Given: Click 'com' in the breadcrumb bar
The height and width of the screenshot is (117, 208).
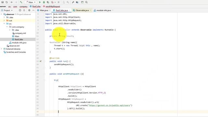Looking at the screenshot, I should 15,6.
